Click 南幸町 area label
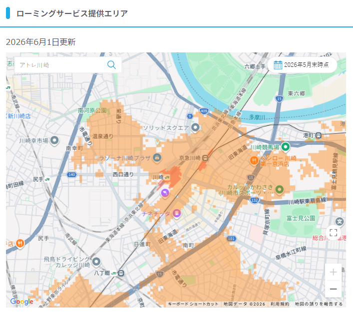 point(74,148)
